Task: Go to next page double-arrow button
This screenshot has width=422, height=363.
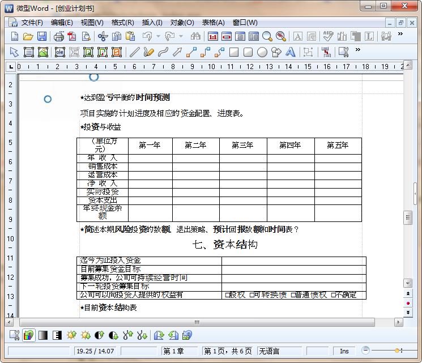Action: click(408, 313)
